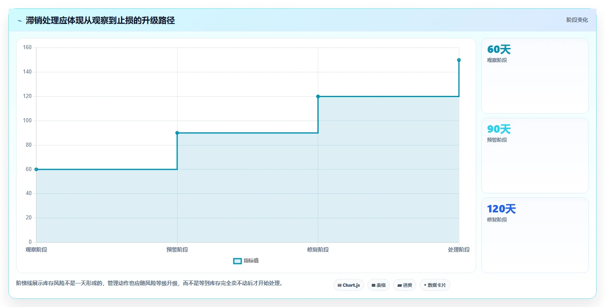Click the Chart.js tag pill

(349, 285)
